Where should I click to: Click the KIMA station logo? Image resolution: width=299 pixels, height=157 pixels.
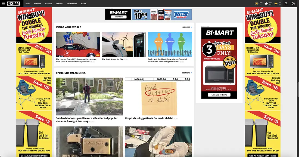(13, 4)
